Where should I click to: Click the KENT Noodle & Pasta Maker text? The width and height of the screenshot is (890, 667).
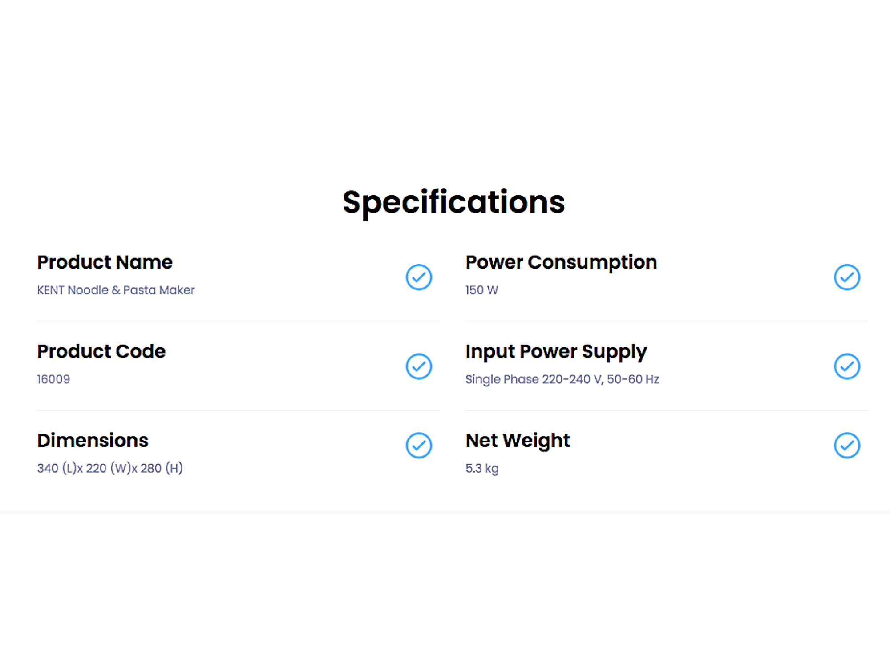(116, 290)
